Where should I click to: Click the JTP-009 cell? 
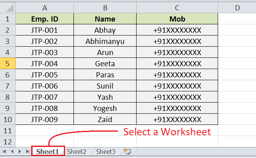coord(45,119)
